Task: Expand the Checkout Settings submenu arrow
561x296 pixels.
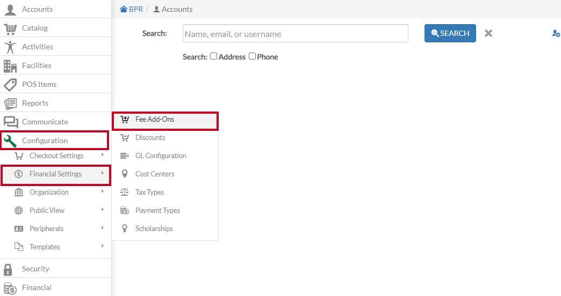Action: 102,155
